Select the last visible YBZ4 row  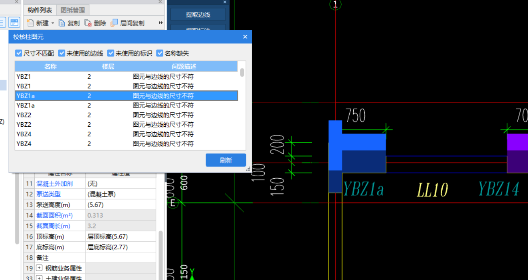(126, 144)
